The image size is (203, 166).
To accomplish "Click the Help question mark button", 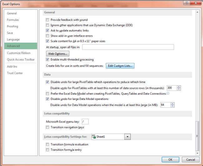I will click(186, 3).
